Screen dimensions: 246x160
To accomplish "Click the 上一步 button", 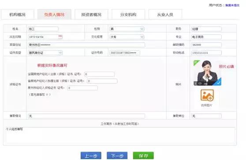I will (91, 156).
